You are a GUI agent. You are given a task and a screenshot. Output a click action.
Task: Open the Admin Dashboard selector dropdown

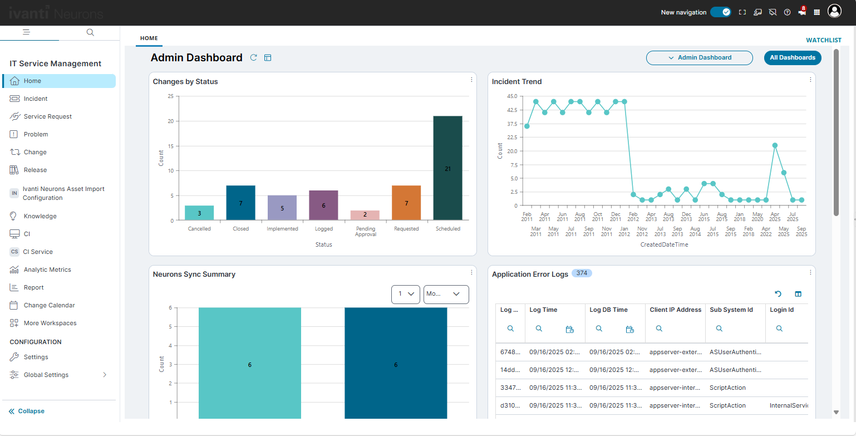point(699,57)
